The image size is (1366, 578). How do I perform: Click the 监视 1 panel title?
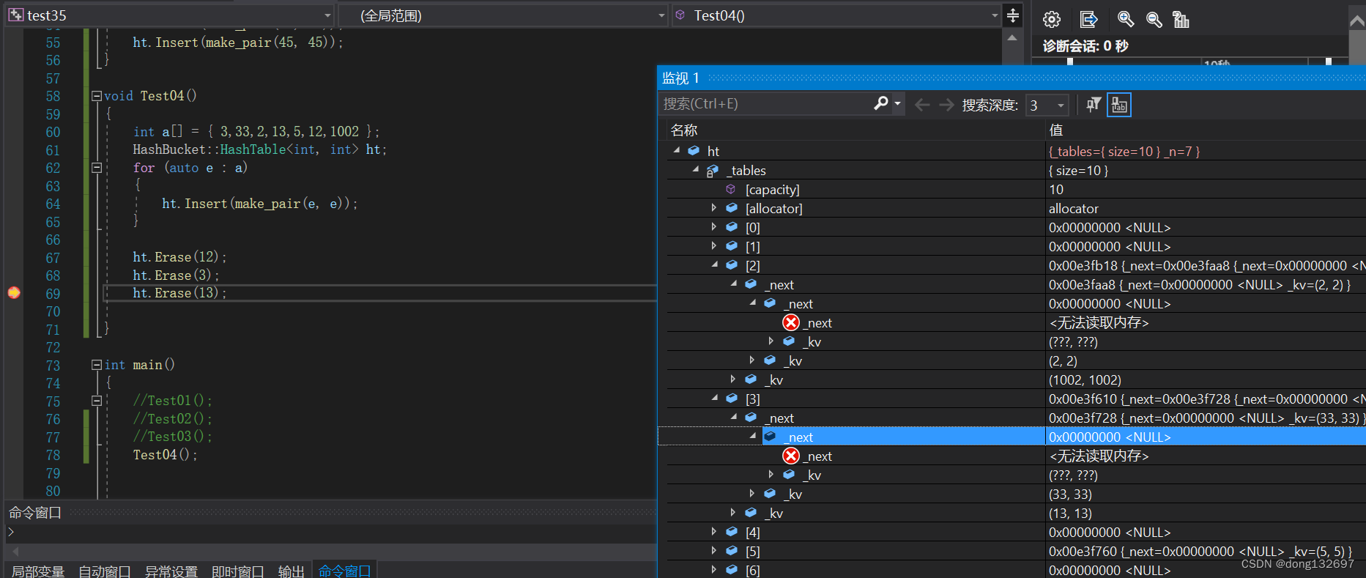point(681,78)
